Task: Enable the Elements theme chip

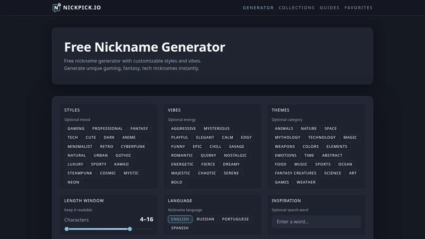Action: 337,147
